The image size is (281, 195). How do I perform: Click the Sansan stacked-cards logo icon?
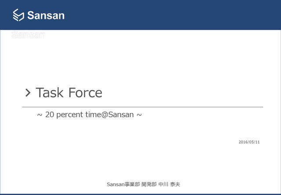tap(18, 15)
